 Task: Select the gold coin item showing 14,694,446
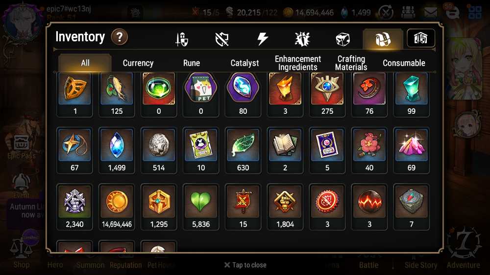point(117,207)
